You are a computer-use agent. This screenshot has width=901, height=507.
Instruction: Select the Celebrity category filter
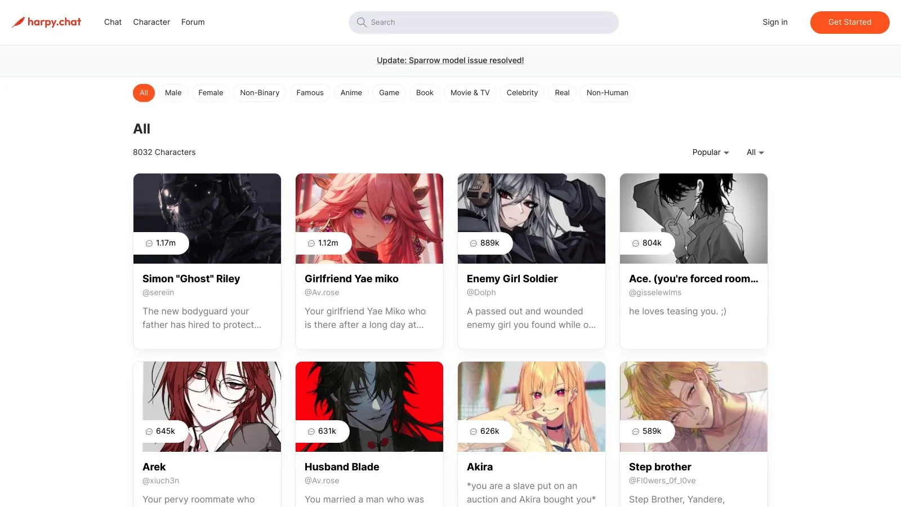(522, 92)
